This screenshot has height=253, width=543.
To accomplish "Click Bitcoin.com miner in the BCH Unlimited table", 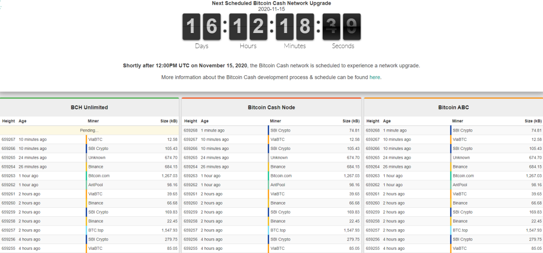I will 99,176.
